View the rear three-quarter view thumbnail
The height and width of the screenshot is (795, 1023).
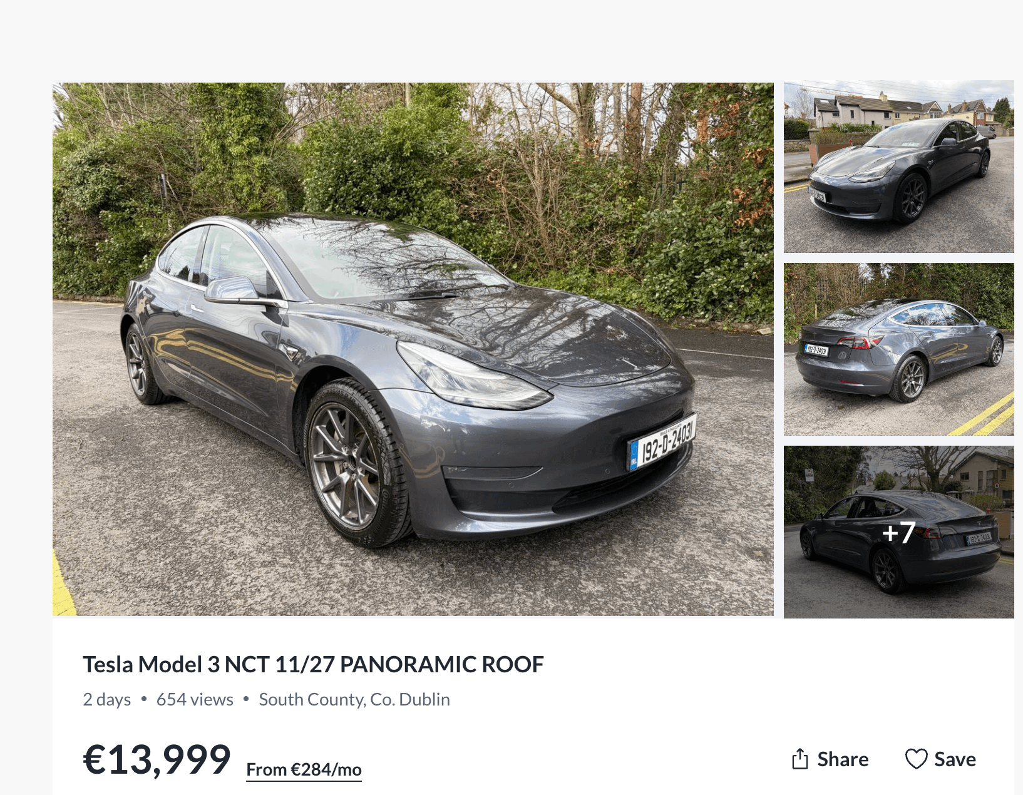pyautogui.click(x=898, y=349)
